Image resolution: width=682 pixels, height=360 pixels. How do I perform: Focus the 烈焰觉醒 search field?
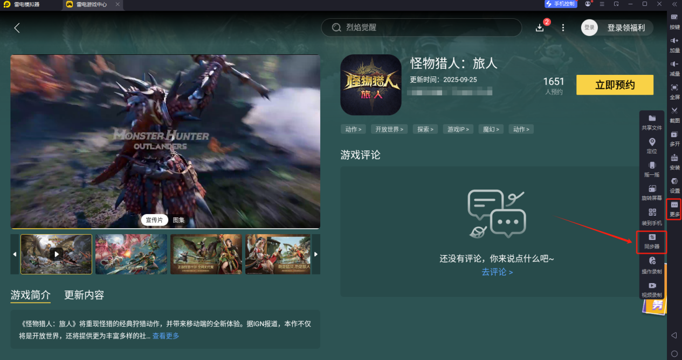coord(422,27)
